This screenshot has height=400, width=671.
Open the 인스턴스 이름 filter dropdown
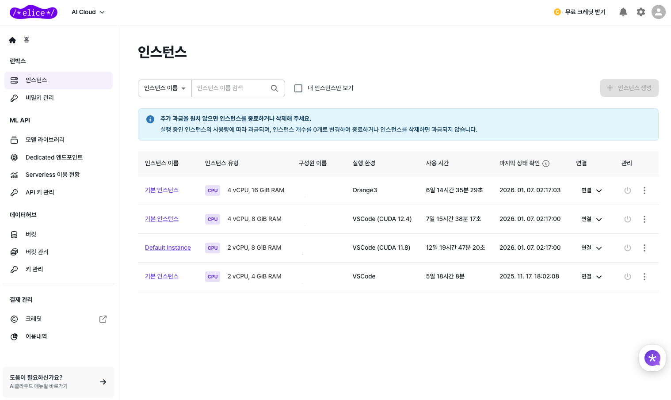point(165,88)
